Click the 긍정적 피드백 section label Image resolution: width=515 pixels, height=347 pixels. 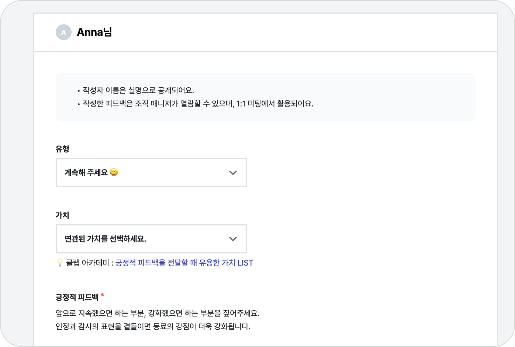(77, 297)
